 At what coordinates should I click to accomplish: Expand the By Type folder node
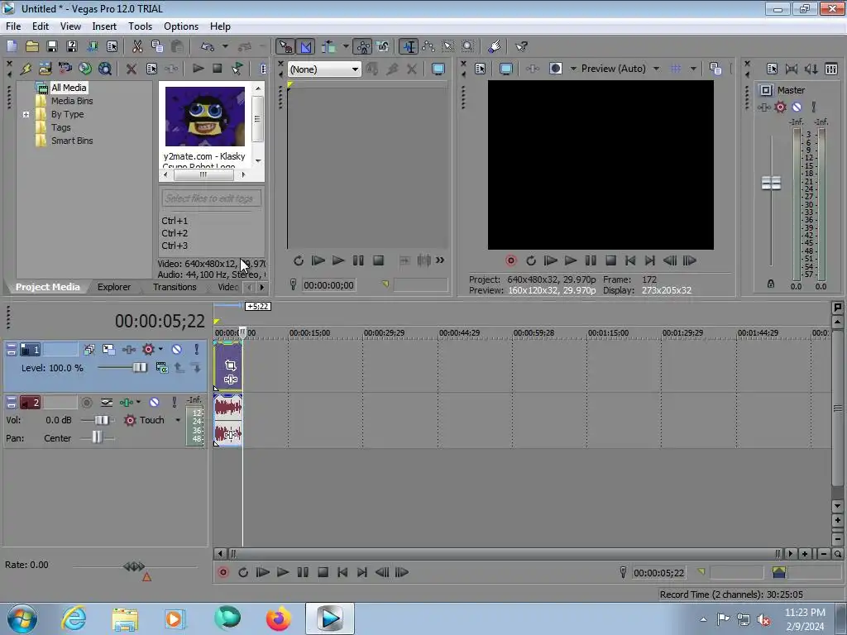coord(26,114)
